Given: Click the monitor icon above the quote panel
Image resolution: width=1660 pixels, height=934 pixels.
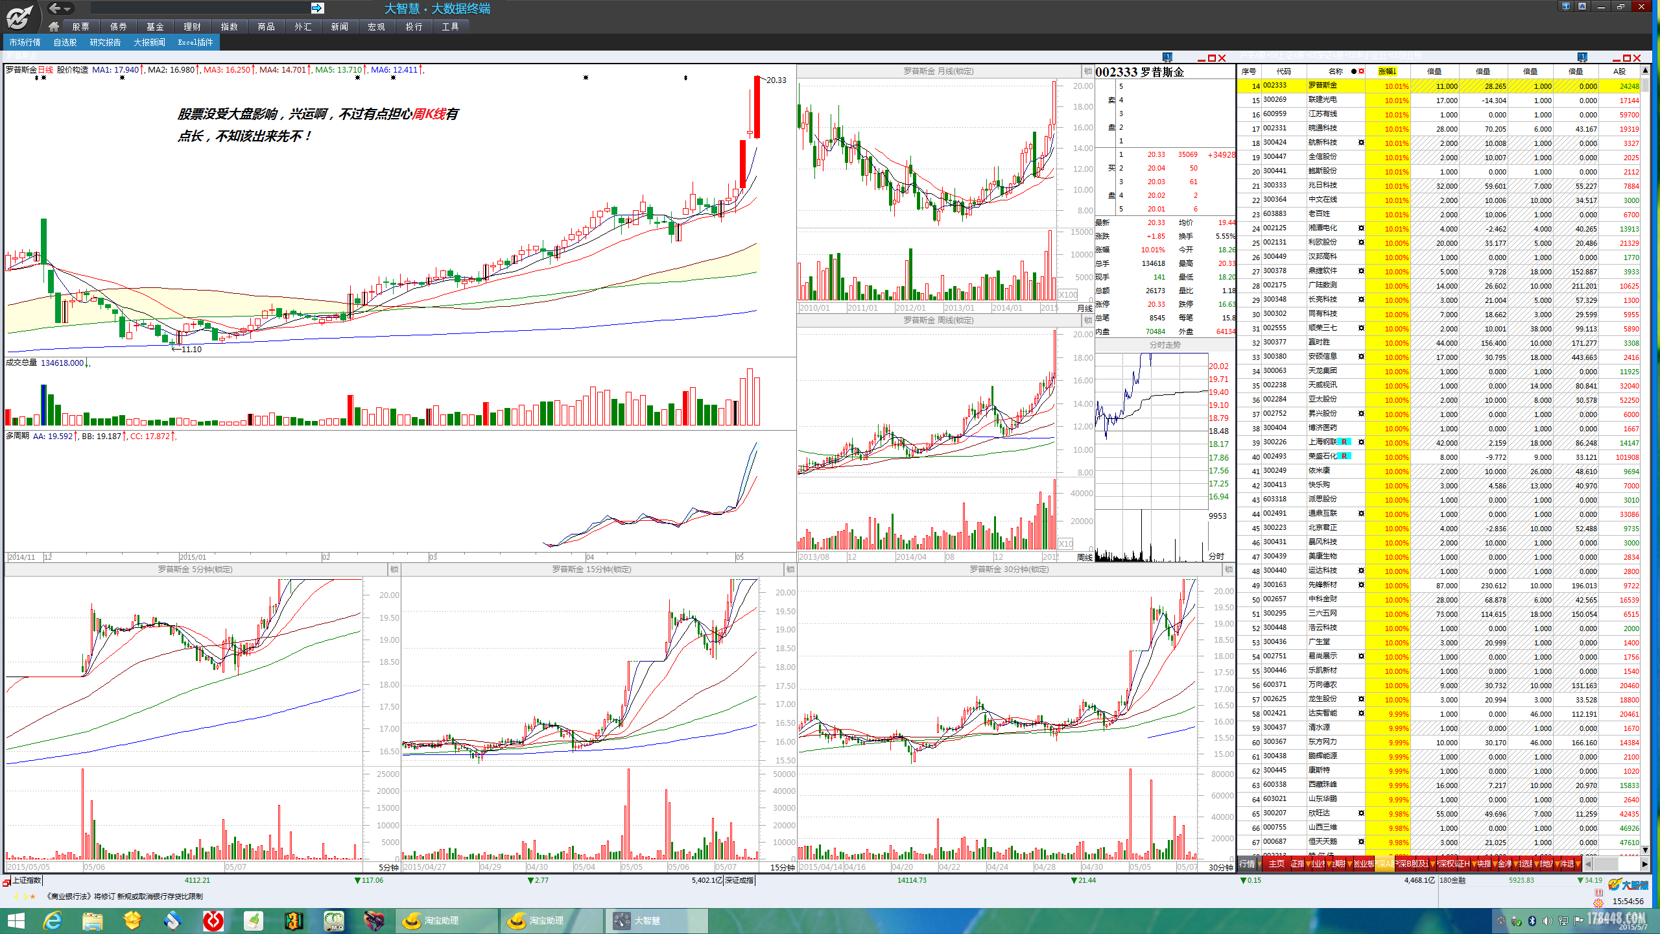Looking at the screenshot, I should click(x=1168, y=57).
